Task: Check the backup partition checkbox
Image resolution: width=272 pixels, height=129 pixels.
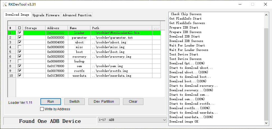Action: point(19,61)
